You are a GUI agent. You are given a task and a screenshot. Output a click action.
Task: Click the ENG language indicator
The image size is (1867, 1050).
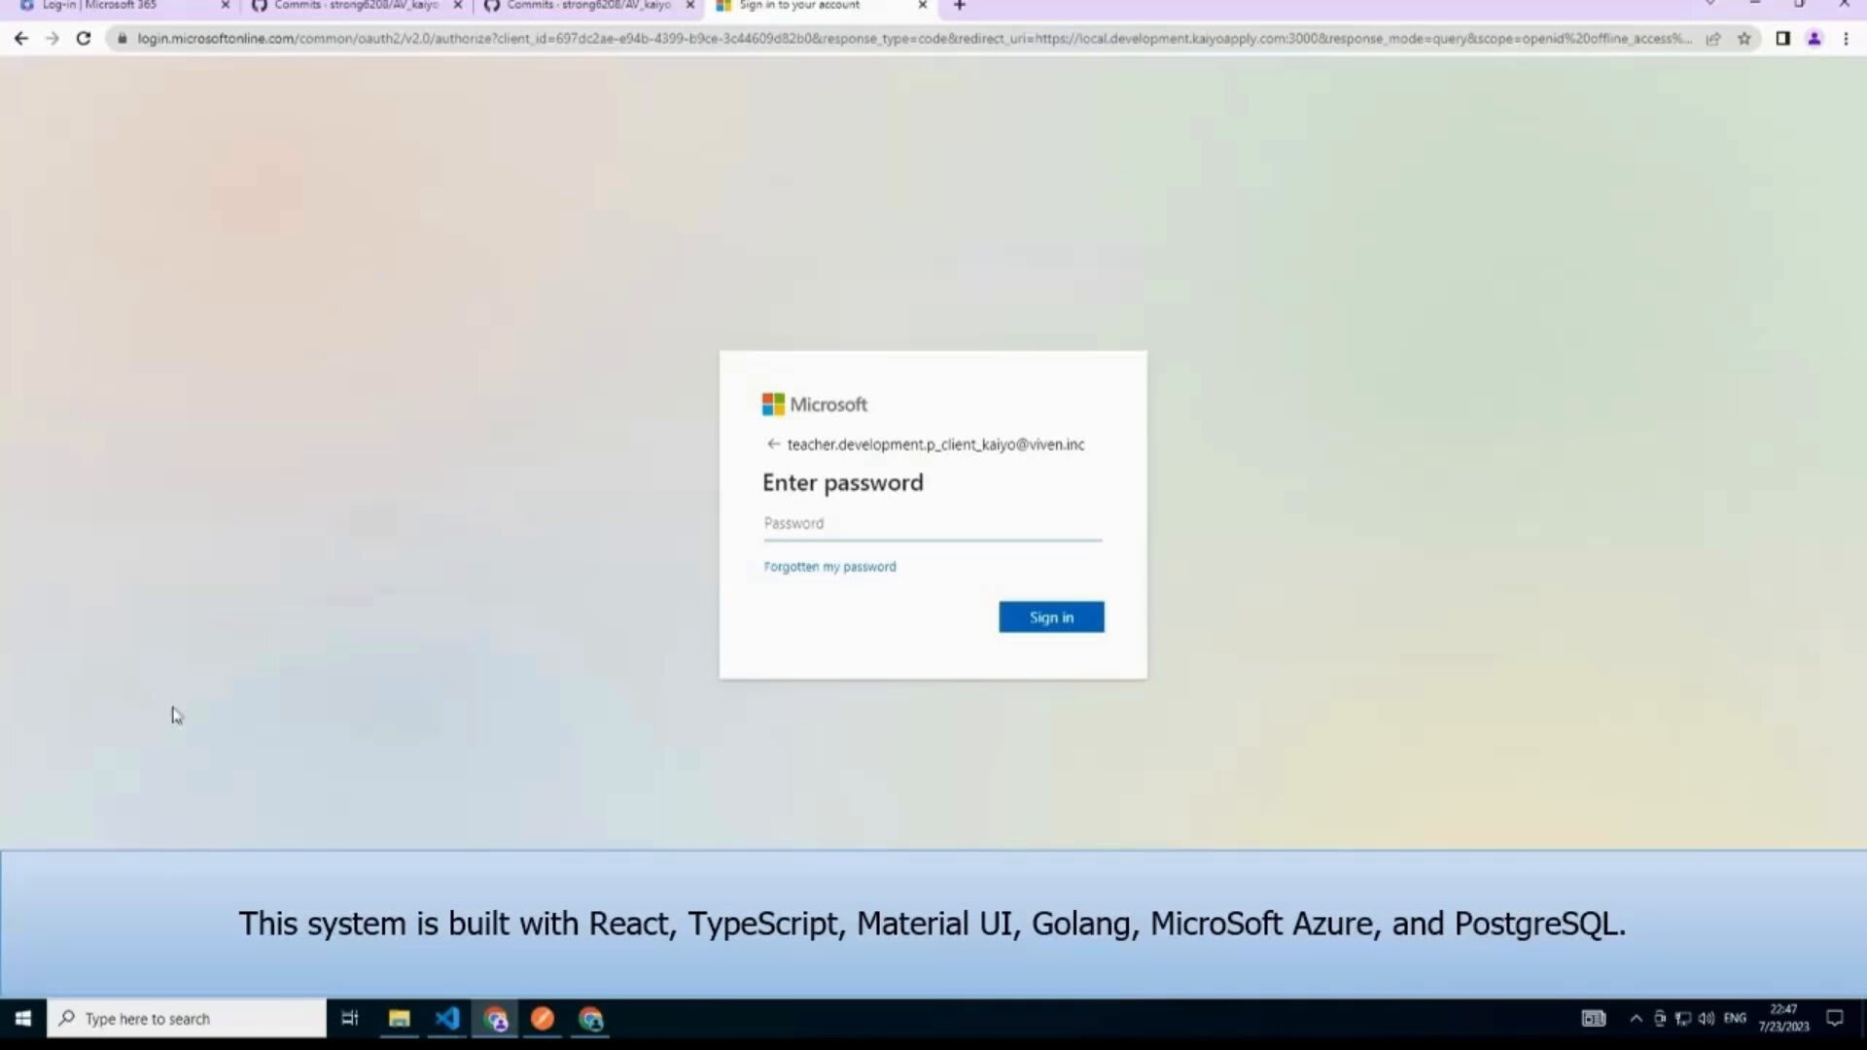1735,1019
